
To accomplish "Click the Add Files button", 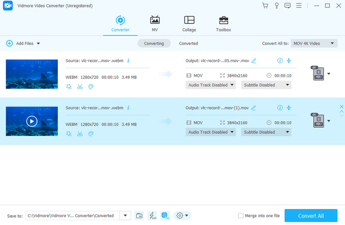I will point(23,44).
